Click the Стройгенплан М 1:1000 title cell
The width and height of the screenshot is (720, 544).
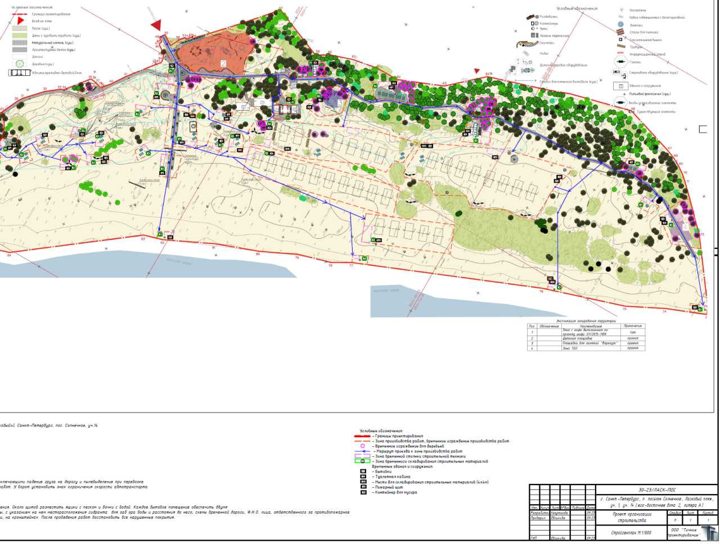[631, 532]
